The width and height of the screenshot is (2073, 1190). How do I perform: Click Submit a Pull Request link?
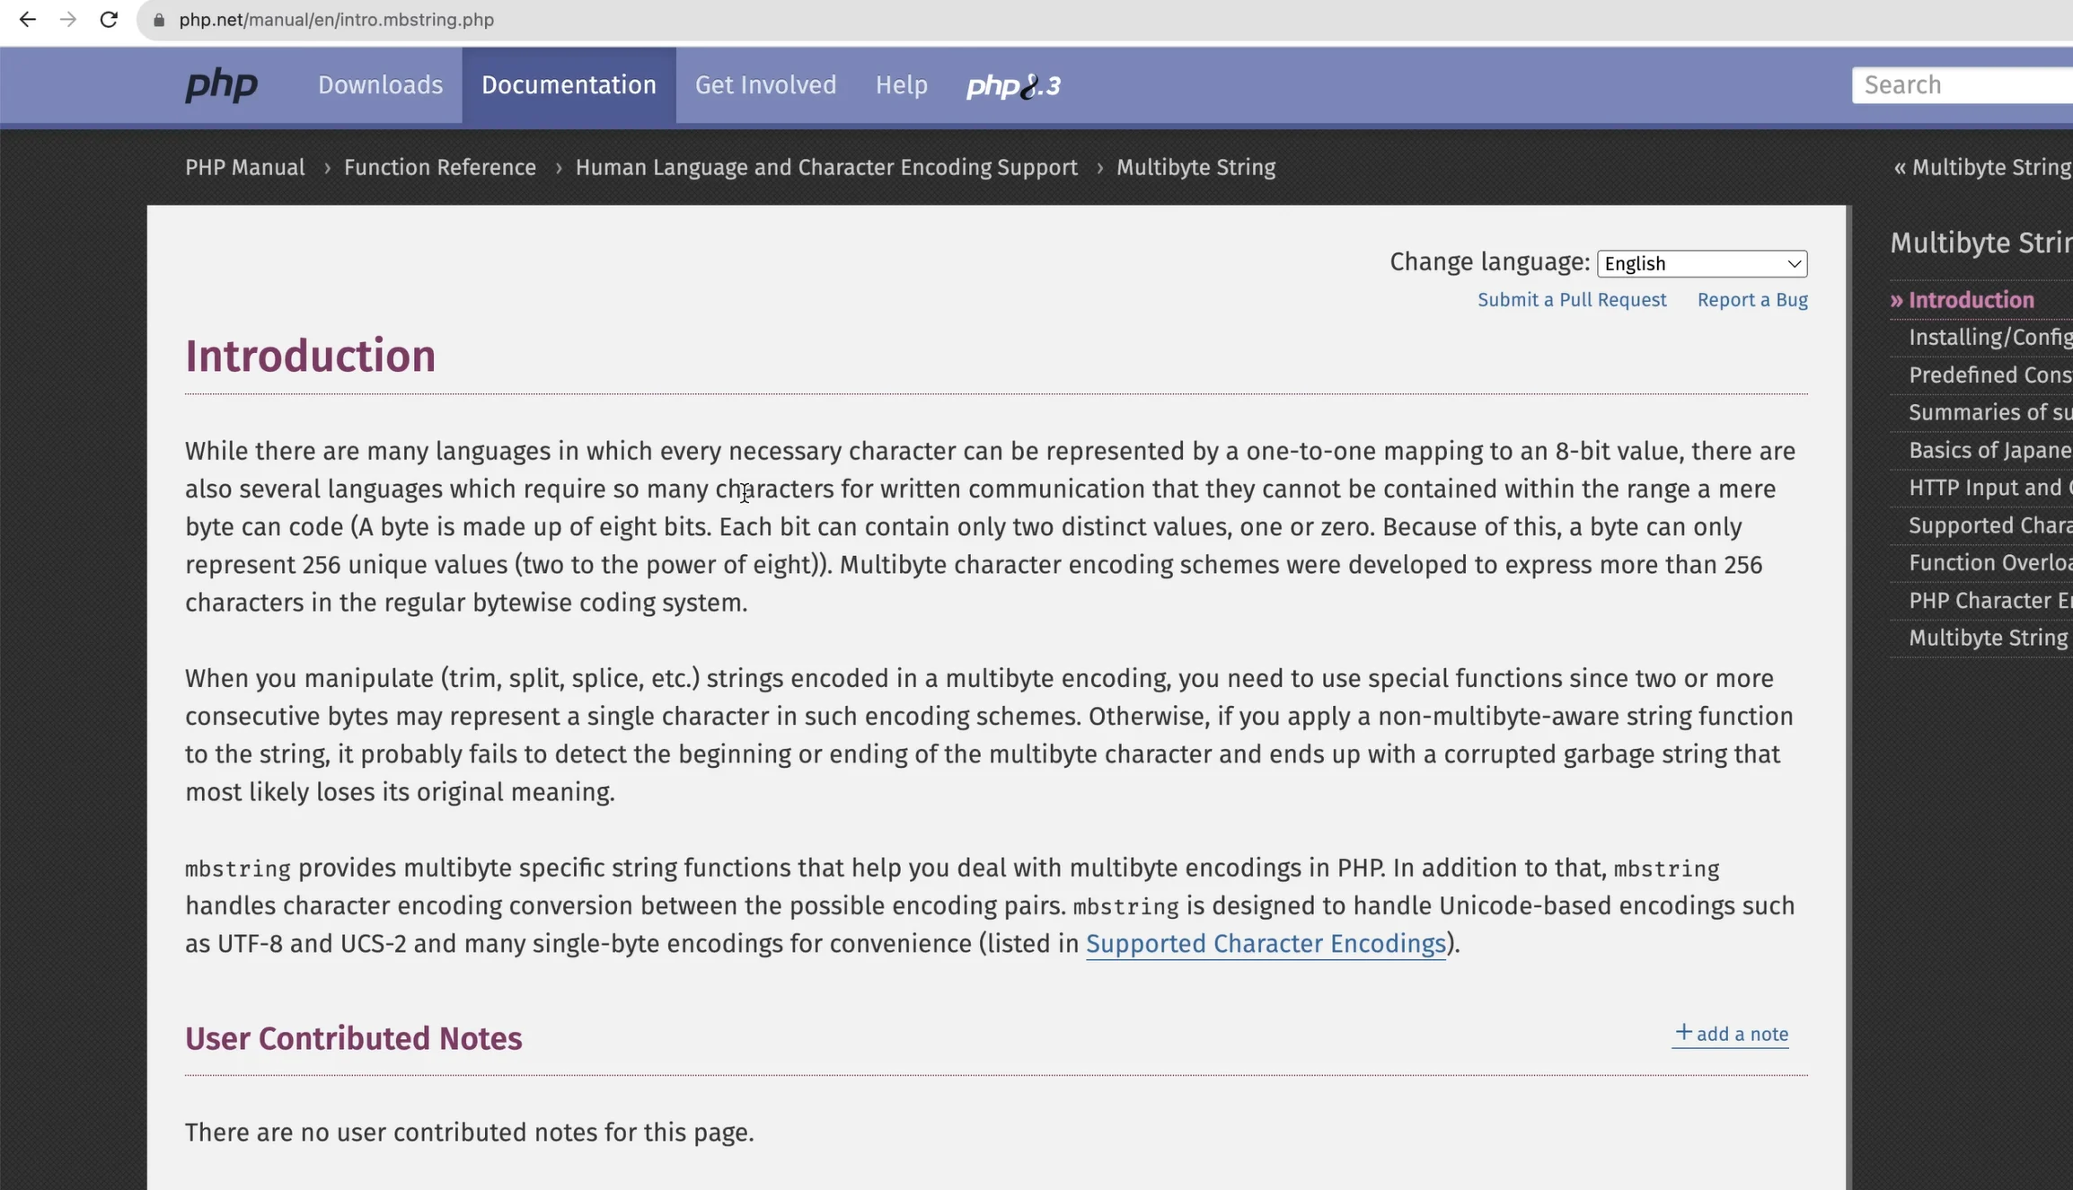click(1571, 300)
